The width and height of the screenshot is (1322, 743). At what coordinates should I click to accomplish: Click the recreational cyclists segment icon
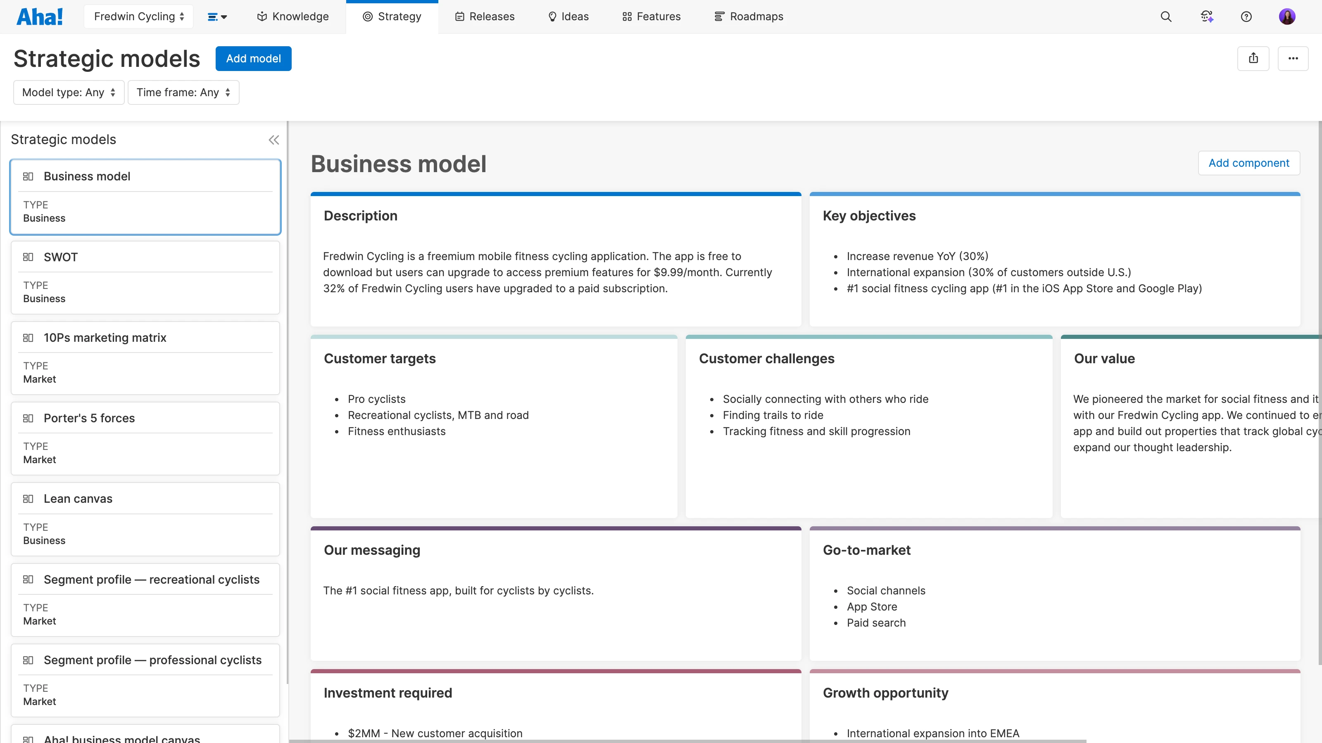(28, 579)
